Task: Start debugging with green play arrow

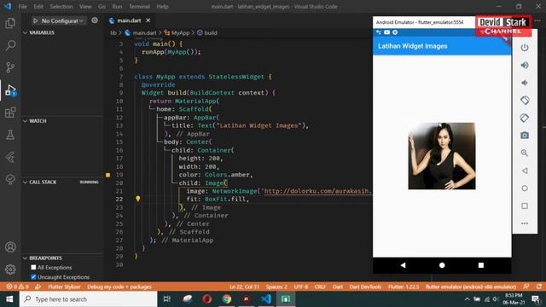Action: point(35,20)
